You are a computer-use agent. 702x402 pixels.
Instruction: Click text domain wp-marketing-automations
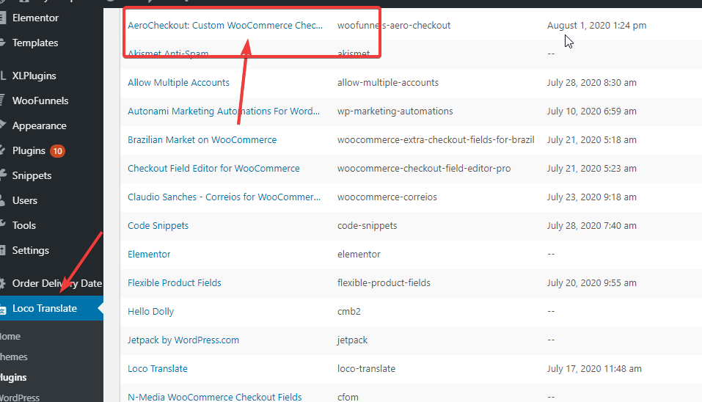(395, 112)
